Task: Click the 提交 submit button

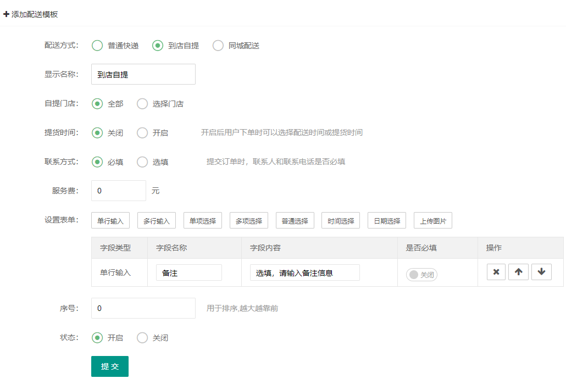Action: tap(110, 366)
